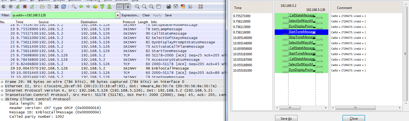Viewport: 409px width, 121px height.
Task: Select packet 23 ActivateCallPlaneMessage row
Action: tap(113, 46)
